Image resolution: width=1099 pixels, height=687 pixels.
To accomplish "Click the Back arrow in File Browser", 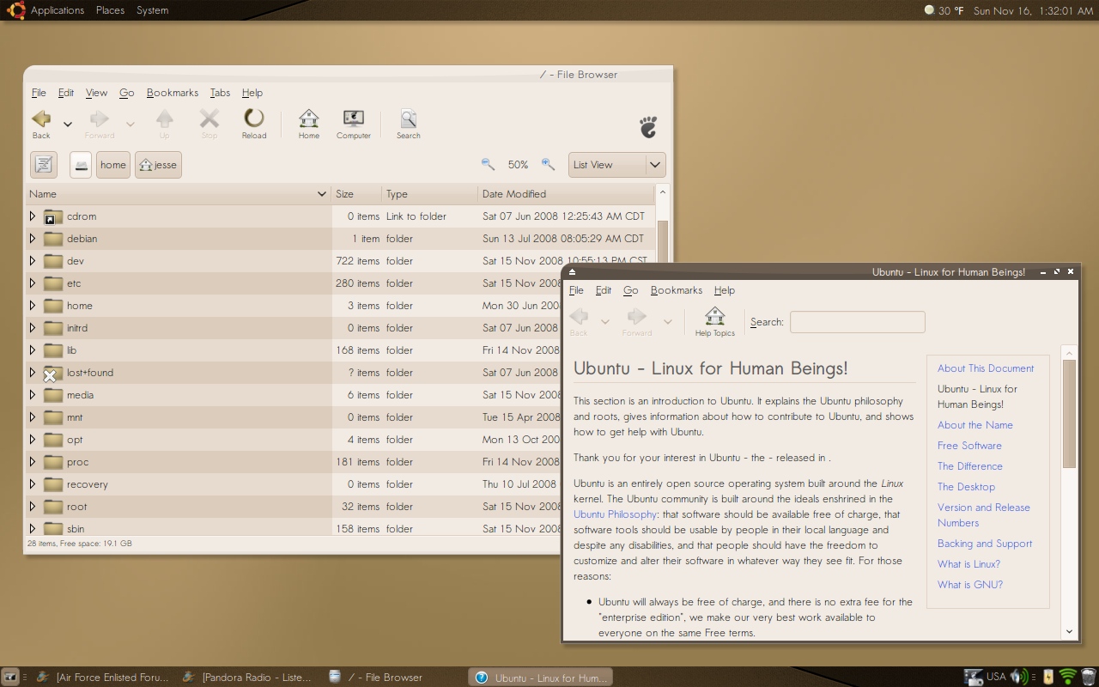I will point(41,124).
